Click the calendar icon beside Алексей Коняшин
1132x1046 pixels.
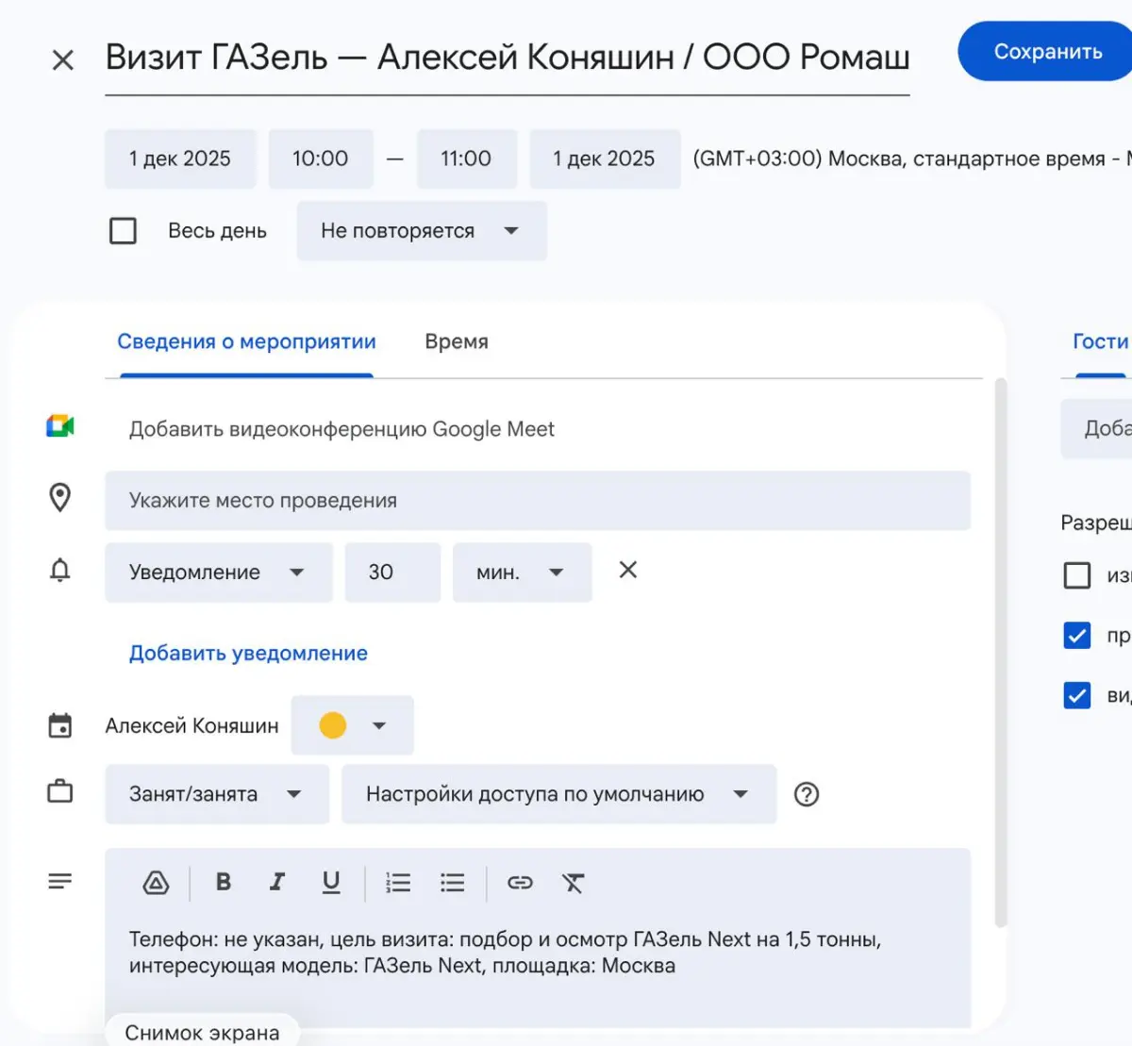59,725
